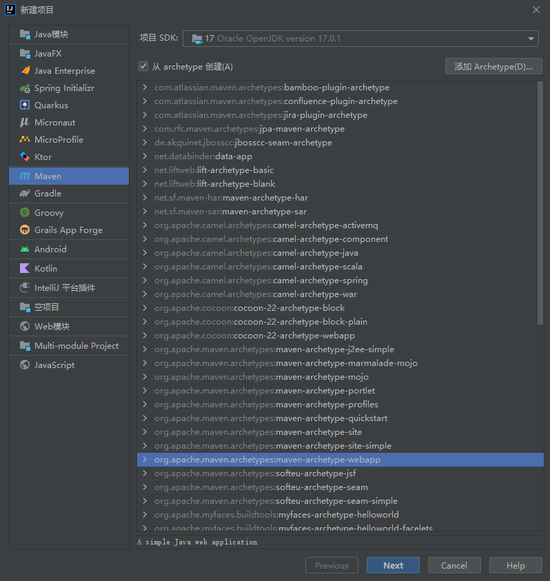Click the Multi-module Project folder icon
The image size is (550, 581).
pyautogui.click(x=25, y=346)
